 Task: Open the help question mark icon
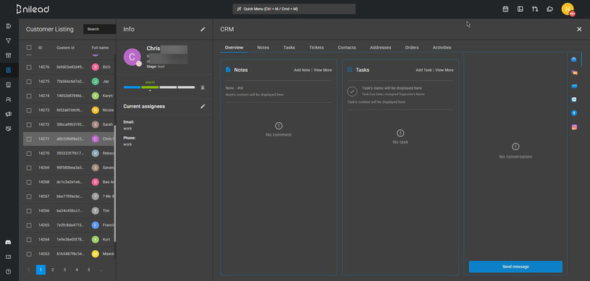8,271
